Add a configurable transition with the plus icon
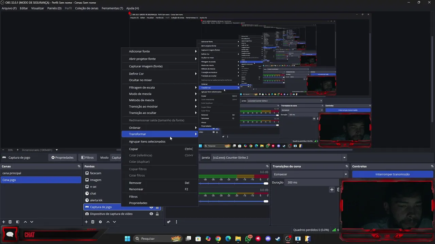 pyautogui.click(x=332, y=189)
